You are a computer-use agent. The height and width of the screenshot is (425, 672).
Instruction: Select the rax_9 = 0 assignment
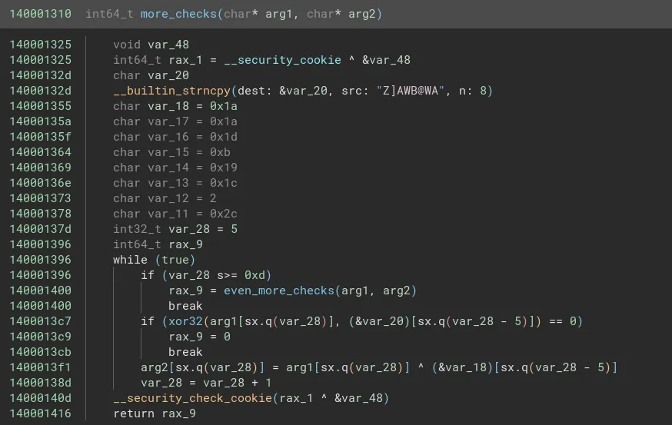[199, 337]
